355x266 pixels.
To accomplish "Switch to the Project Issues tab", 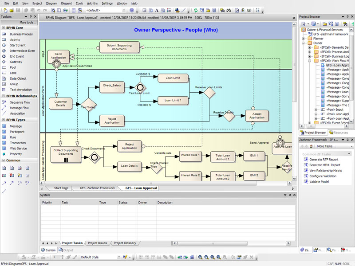I will [97, 243].
